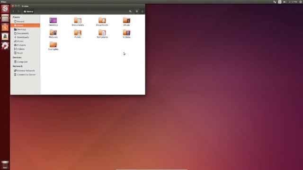Image resolution: width=303 pixels, height=170 pixels.
Task: Open the Ubuntu Software Center launcher icon
Action: (5, 27)
